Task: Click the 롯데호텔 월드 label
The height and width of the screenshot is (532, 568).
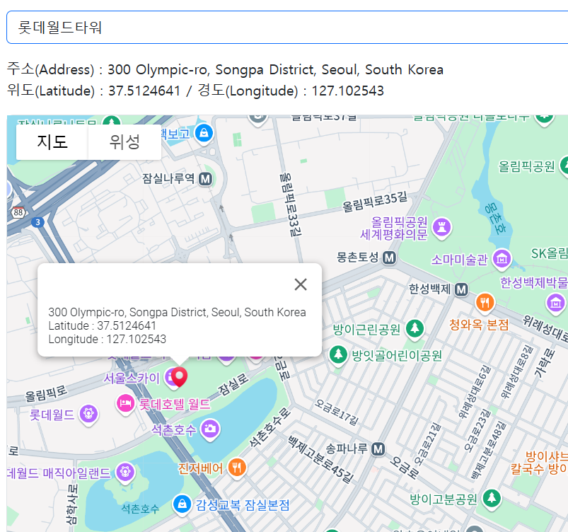Action: tap(175, 404)
